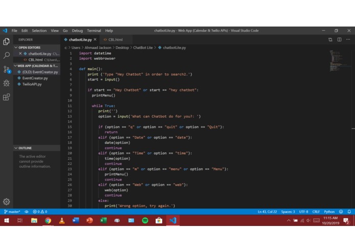Click the 'import webbrowser' code line
The width and height of the screenshot is (355, 252).
pyautogui.click(x=97, y=58)
